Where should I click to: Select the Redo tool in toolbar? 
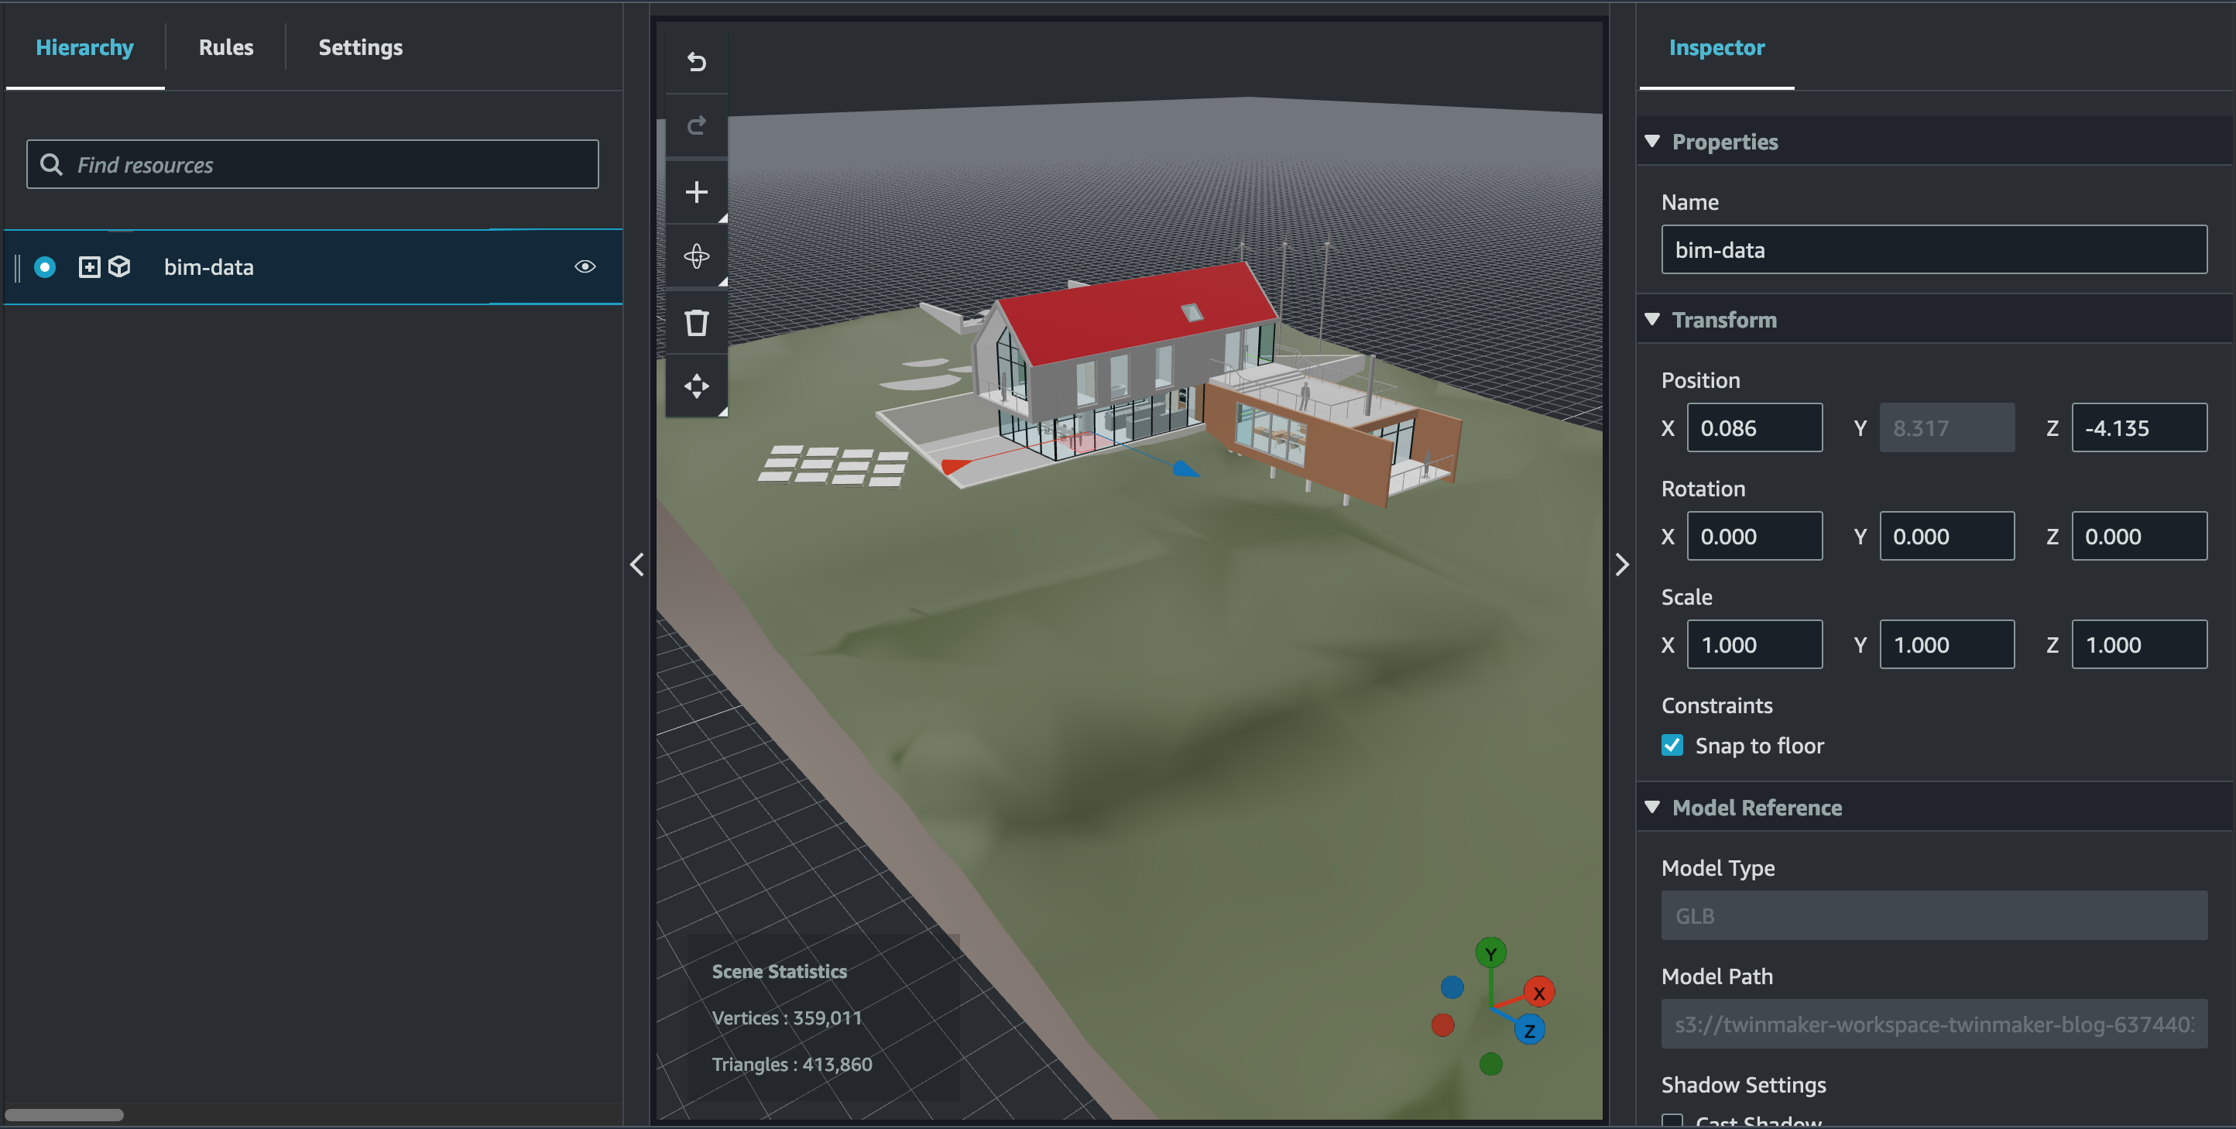click(x=697, y=124)
